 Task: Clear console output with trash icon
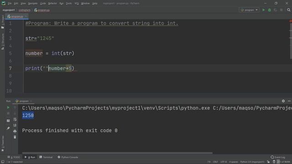coord(15,137)
